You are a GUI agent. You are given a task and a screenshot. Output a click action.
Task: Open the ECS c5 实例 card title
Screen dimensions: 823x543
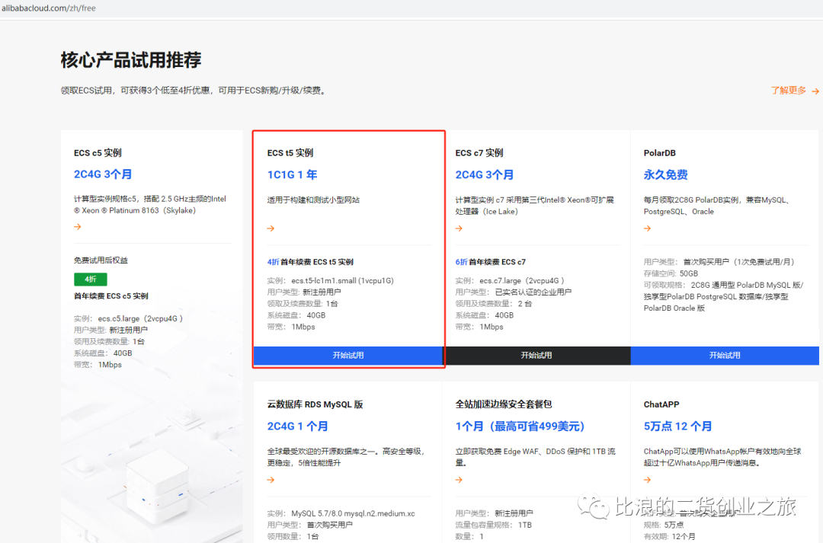click(x=98, y=152)
